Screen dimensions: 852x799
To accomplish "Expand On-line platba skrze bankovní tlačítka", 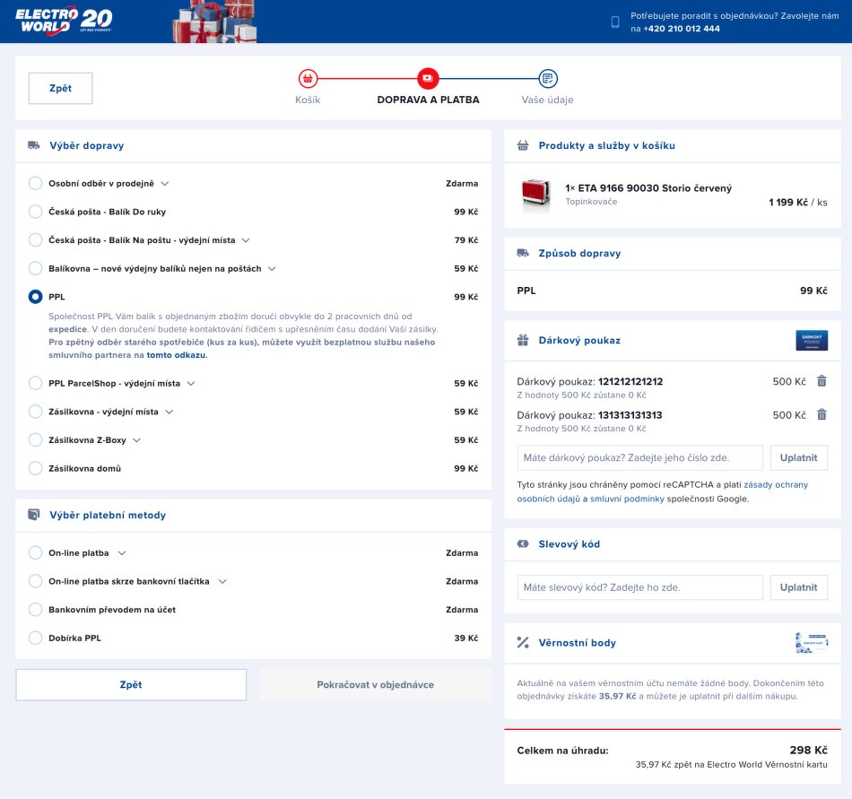I will [x=222, y=581].
